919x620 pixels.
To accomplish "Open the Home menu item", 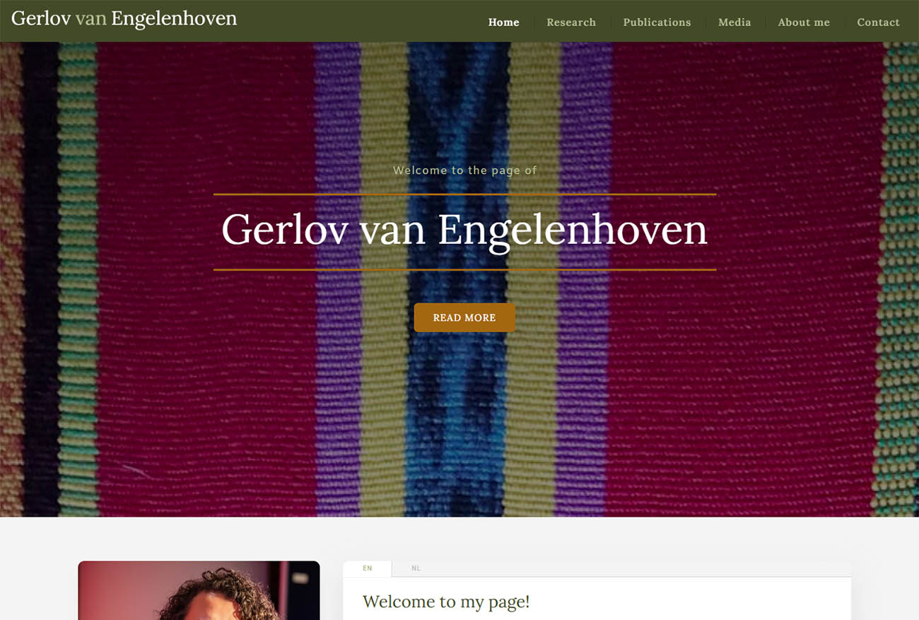I will (503, 22).
